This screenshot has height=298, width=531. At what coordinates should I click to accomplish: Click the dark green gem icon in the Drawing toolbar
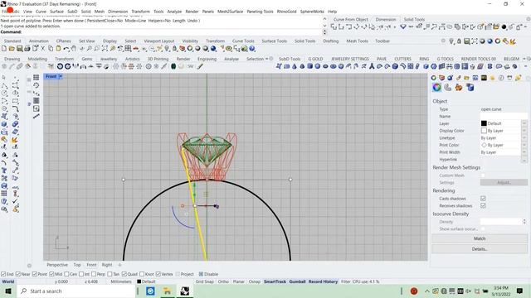click(x=173, y=66)
